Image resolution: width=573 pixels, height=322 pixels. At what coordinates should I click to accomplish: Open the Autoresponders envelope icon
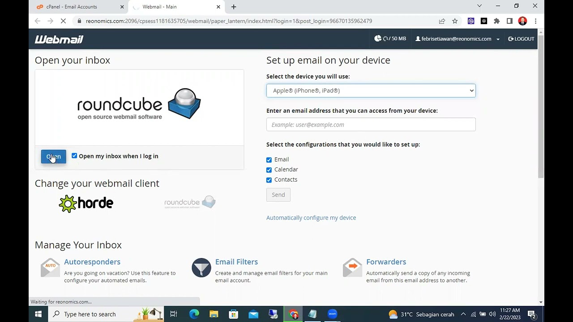pyautogui.click(x=50, y=267)
